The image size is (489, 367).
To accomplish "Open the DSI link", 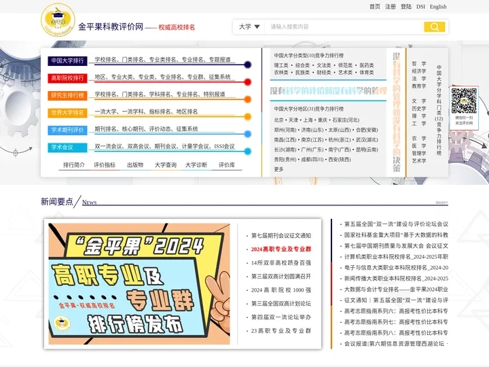I will point(420,7).
